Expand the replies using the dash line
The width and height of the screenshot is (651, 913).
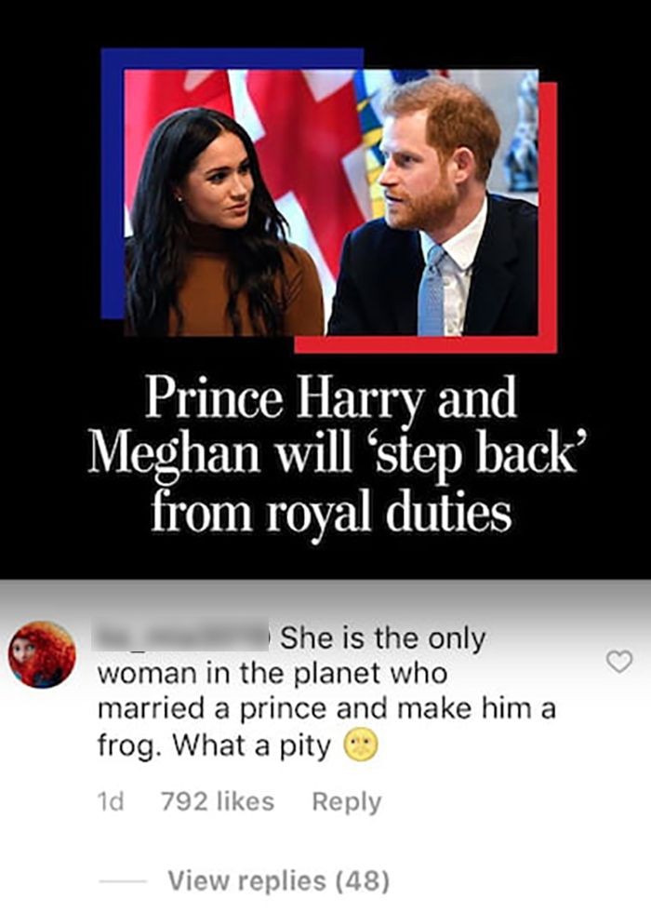pos(122,881)
